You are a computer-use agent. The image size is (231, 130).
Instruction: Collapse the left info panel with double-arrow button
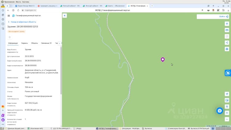pos(65,15)
